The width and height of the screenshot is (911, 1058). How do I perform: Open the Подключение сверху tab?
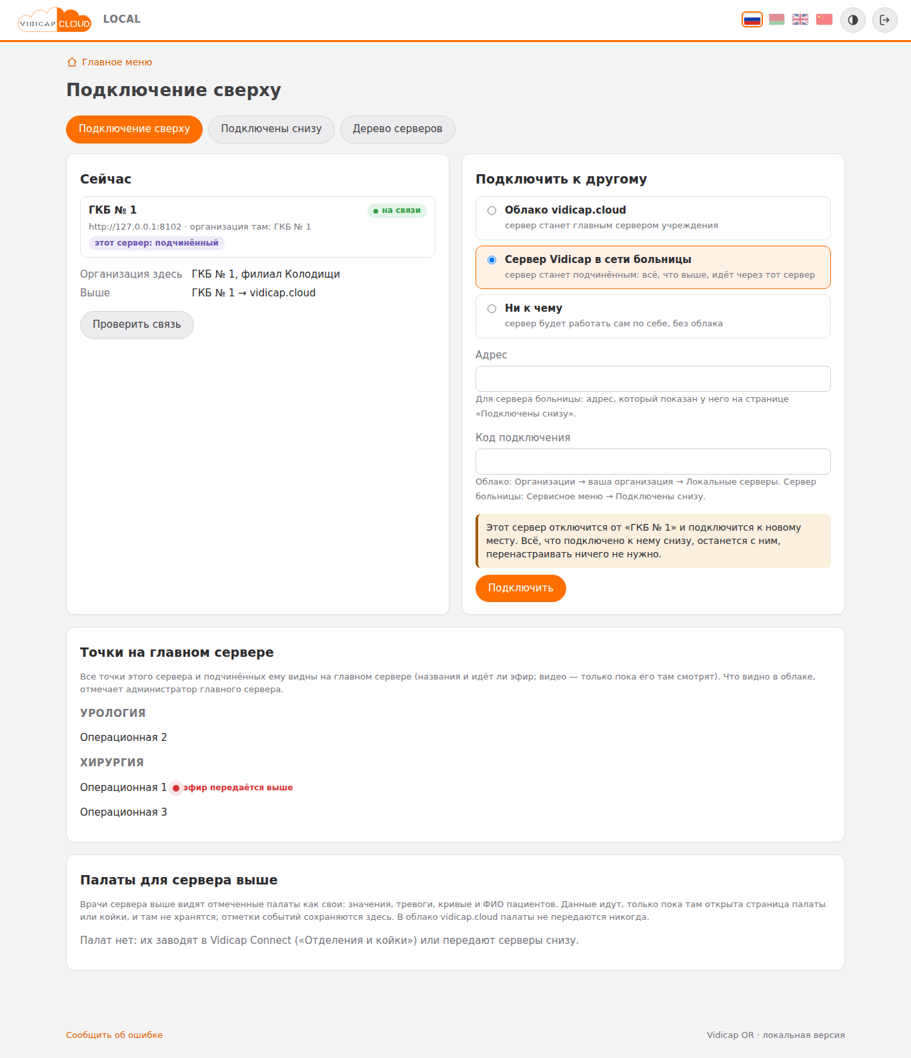tap(134, 129)
